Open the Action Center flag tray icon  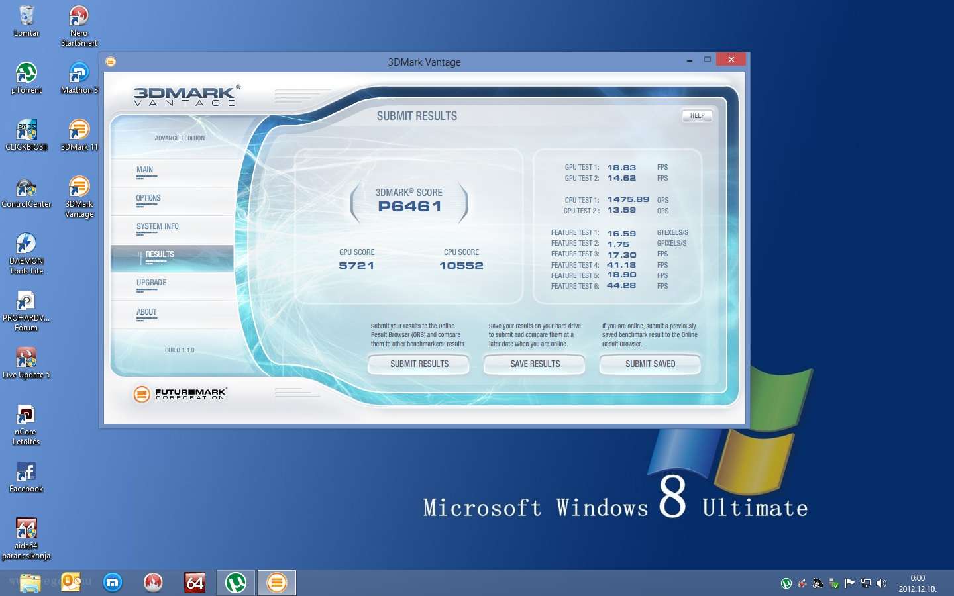click(850, 583)
